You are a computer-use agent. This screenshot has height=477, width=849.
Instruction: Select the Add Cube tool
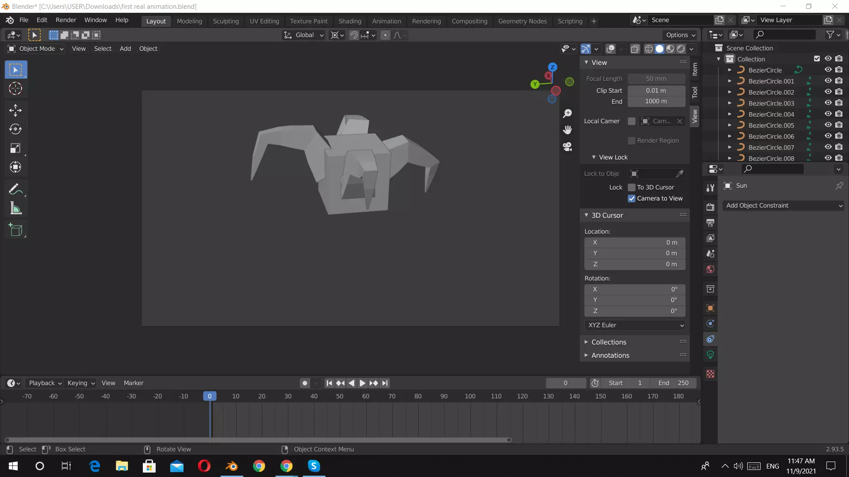15,230
